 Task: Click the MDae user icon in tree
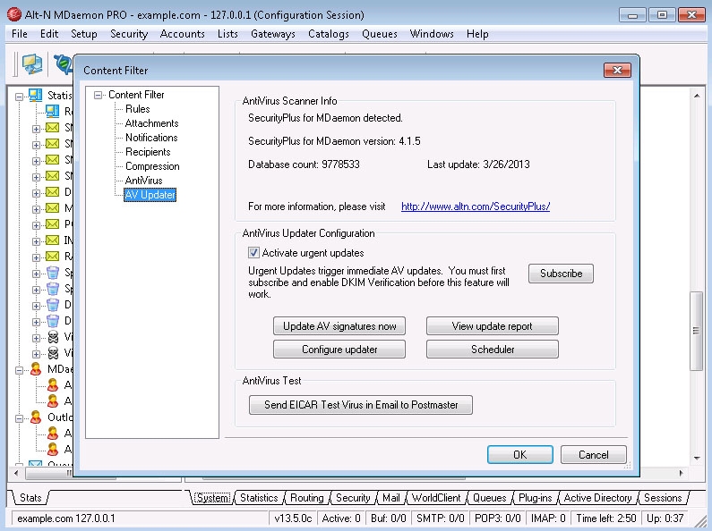(x=36, y=369)
